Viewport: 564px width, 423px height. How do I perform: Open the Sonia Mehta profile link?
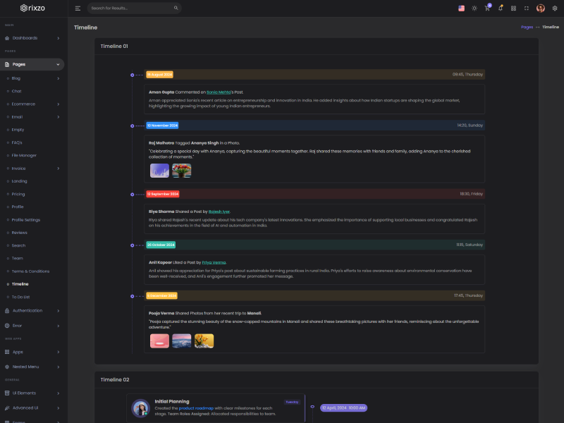point(219,92)
